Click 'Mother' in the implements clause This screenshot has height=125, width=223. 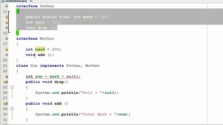point(92,66)
